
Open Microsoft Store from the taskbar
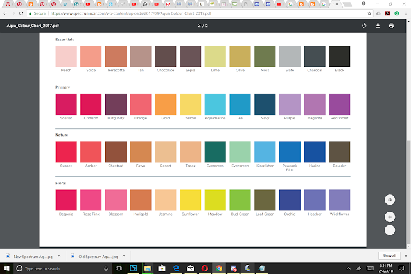(x=162, y=268)
